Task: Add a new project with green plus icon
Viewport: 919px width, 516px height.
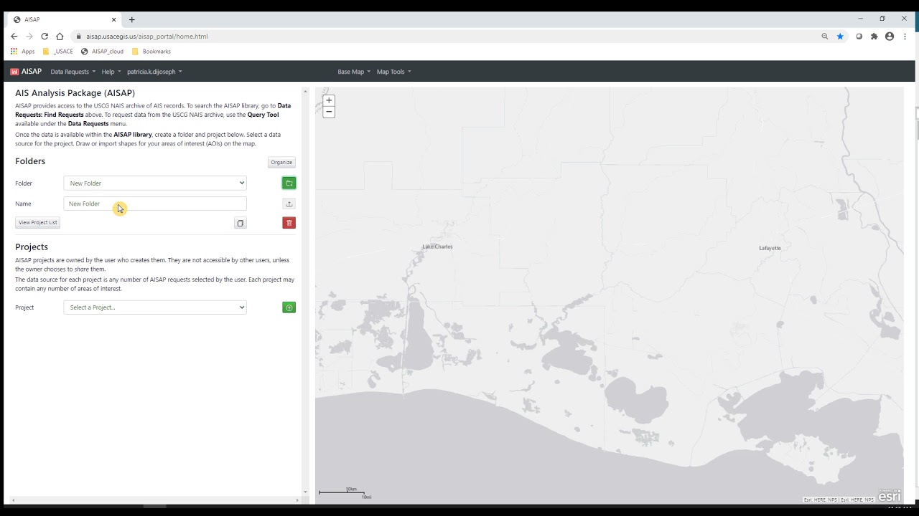Action: coord(289,307)
